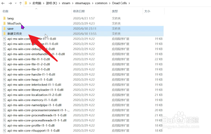Click icon of api-ms-win-core-memory-l1-1-0.dll
Image resolution: width=211 pixels, height=134 pixels.
click(x=4, y=100)
